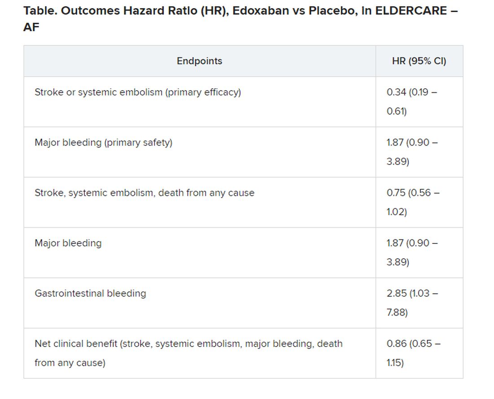Click the table title mentioning ELDERCARE – AF
Image resolution: width=494 pixels, height=399 pixels.
(x=240, y=18)
